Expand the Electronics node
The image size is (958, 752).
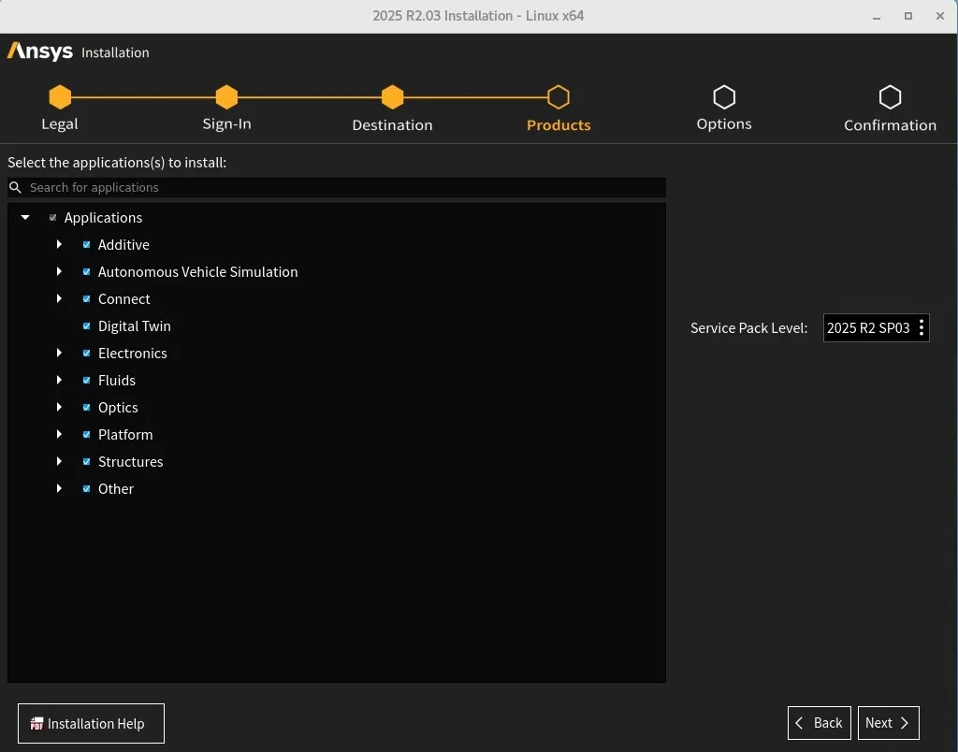point(59,354)
